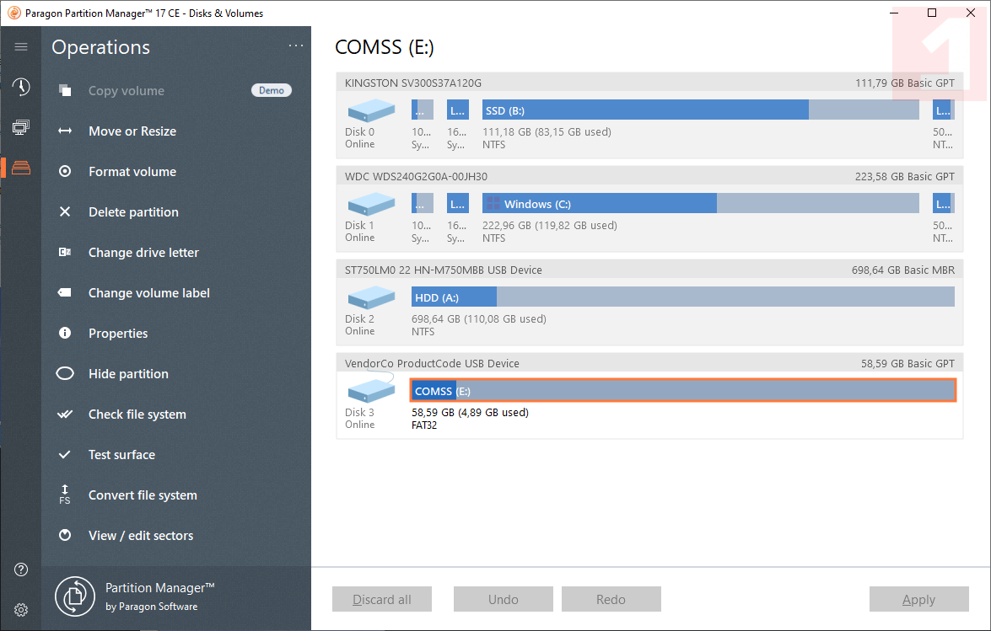Viewport: 991px width, 631px height.
Task: Click the Redo button
Action: click(611, 599)
